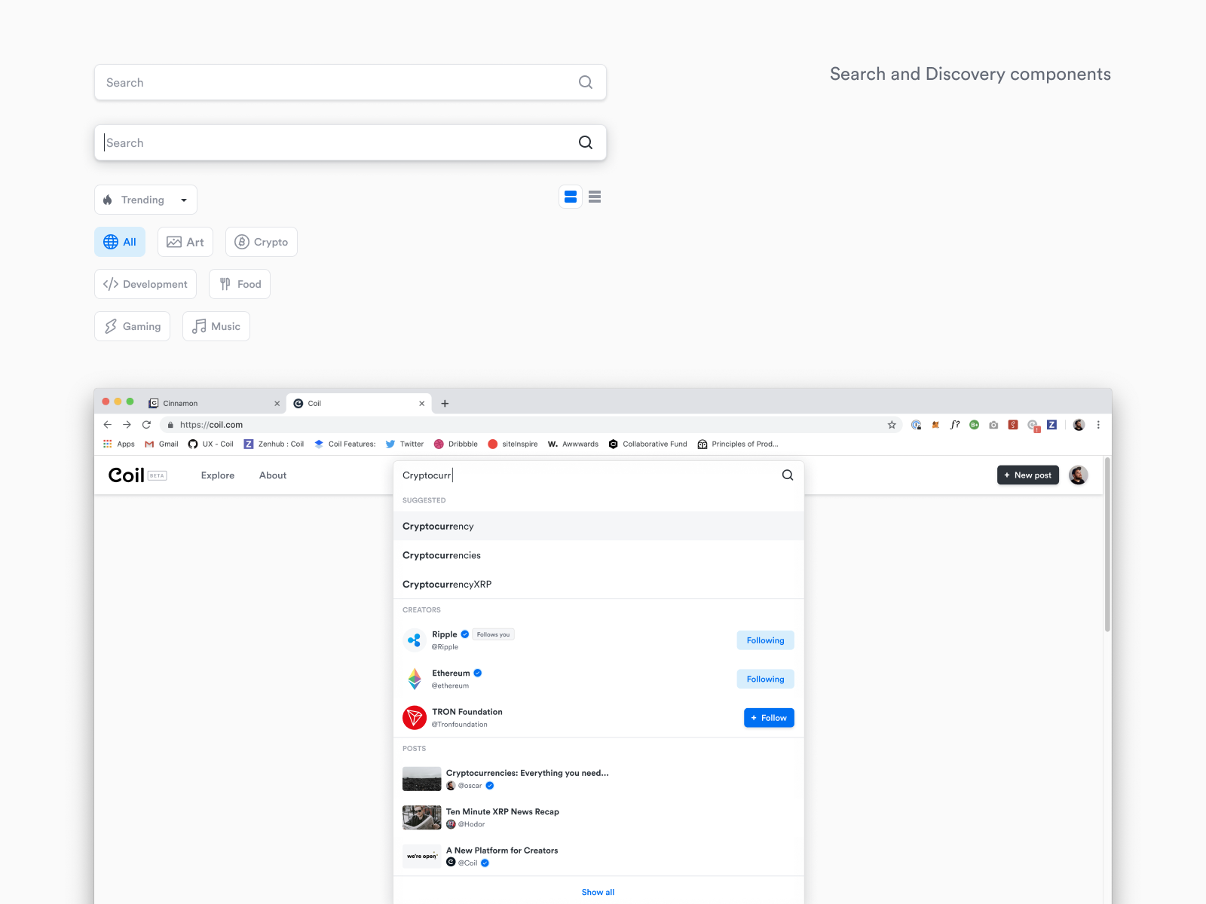Screen dimensions: 1206x904
Task: Select the Music category filter
Action: tap(216, 326)
